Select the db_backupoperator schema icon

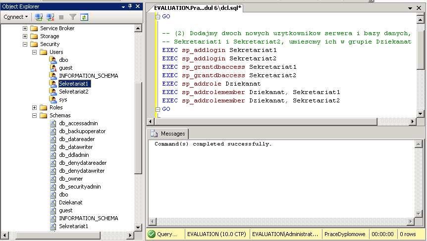point(53,131)
